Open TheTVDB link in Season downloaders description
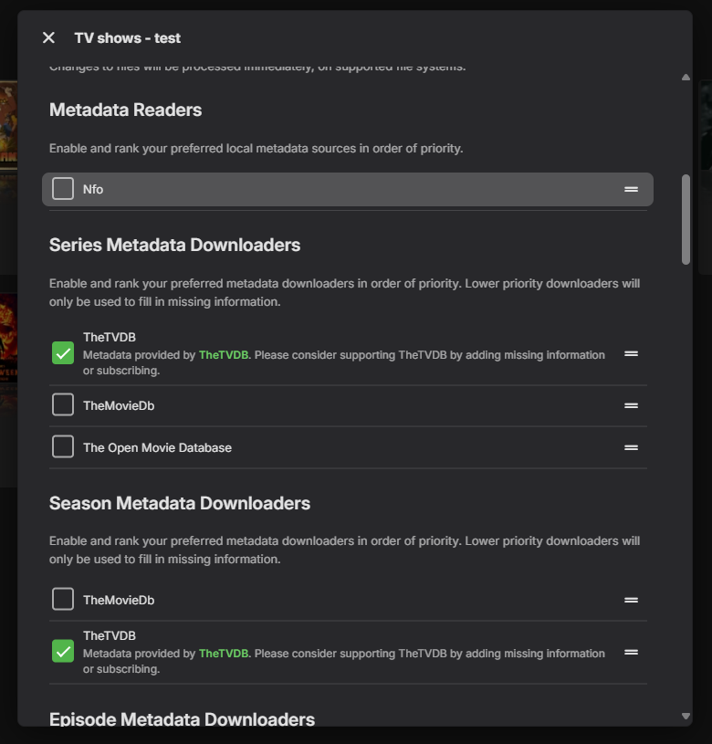 (224, 654)
